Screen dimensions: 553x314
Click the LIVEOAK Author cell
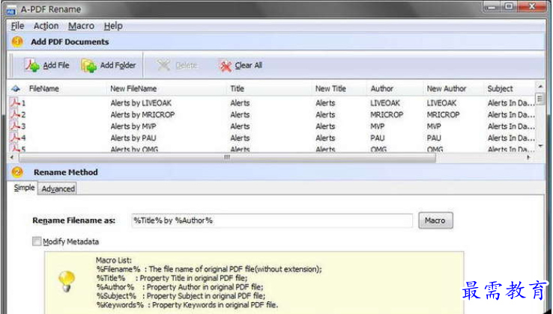[x=385, y=102]
